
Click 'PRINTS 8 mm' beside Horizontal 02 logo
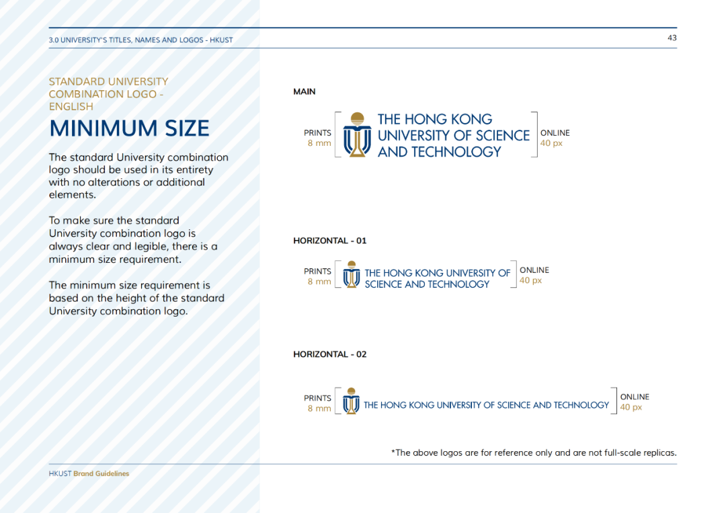point(317,403)
